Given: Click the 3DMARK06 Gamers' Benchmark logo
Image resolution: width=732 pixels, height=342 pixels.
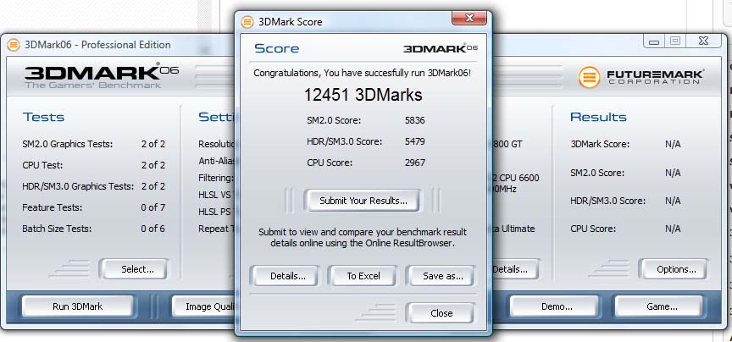Looking at the screenshot, I should (x=102, y=76).
